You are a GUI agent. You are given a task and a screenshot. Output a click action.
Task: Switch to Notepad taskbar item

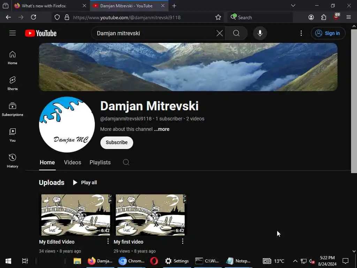[238, 261]
